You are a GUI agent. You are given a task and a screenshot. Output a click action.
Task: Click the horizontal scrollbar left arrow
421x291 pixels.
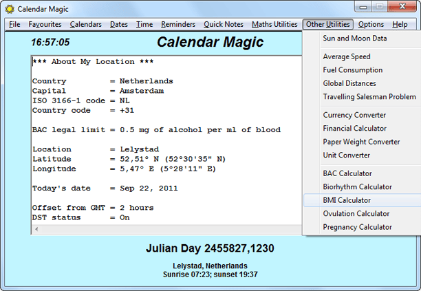pyautogui.click(x=36, y=229)
